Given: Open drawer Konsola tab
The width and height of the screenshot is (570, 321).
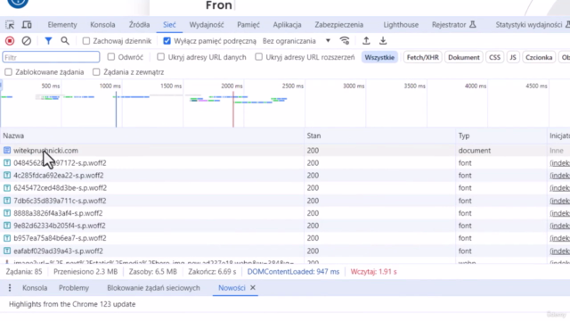Looking at the screenshot, I should pyautogui.click(x=35, y=288).
